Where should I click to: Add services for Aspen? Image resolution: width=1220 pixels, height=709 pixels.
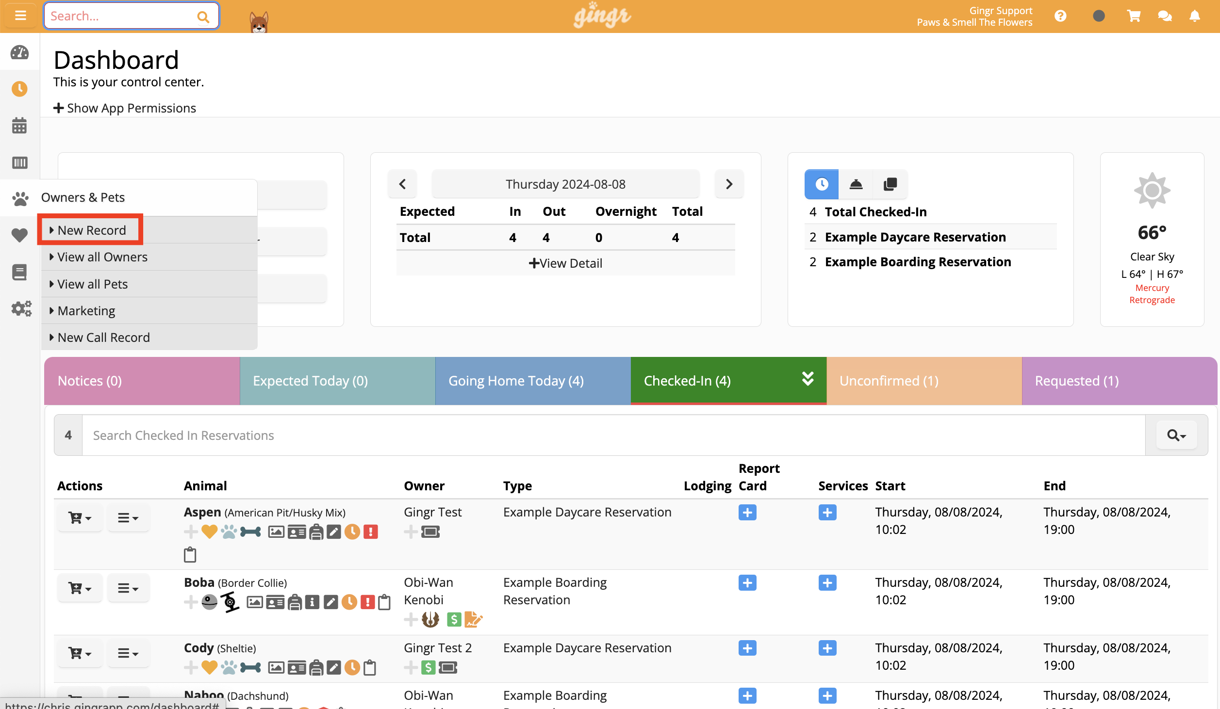827,512
